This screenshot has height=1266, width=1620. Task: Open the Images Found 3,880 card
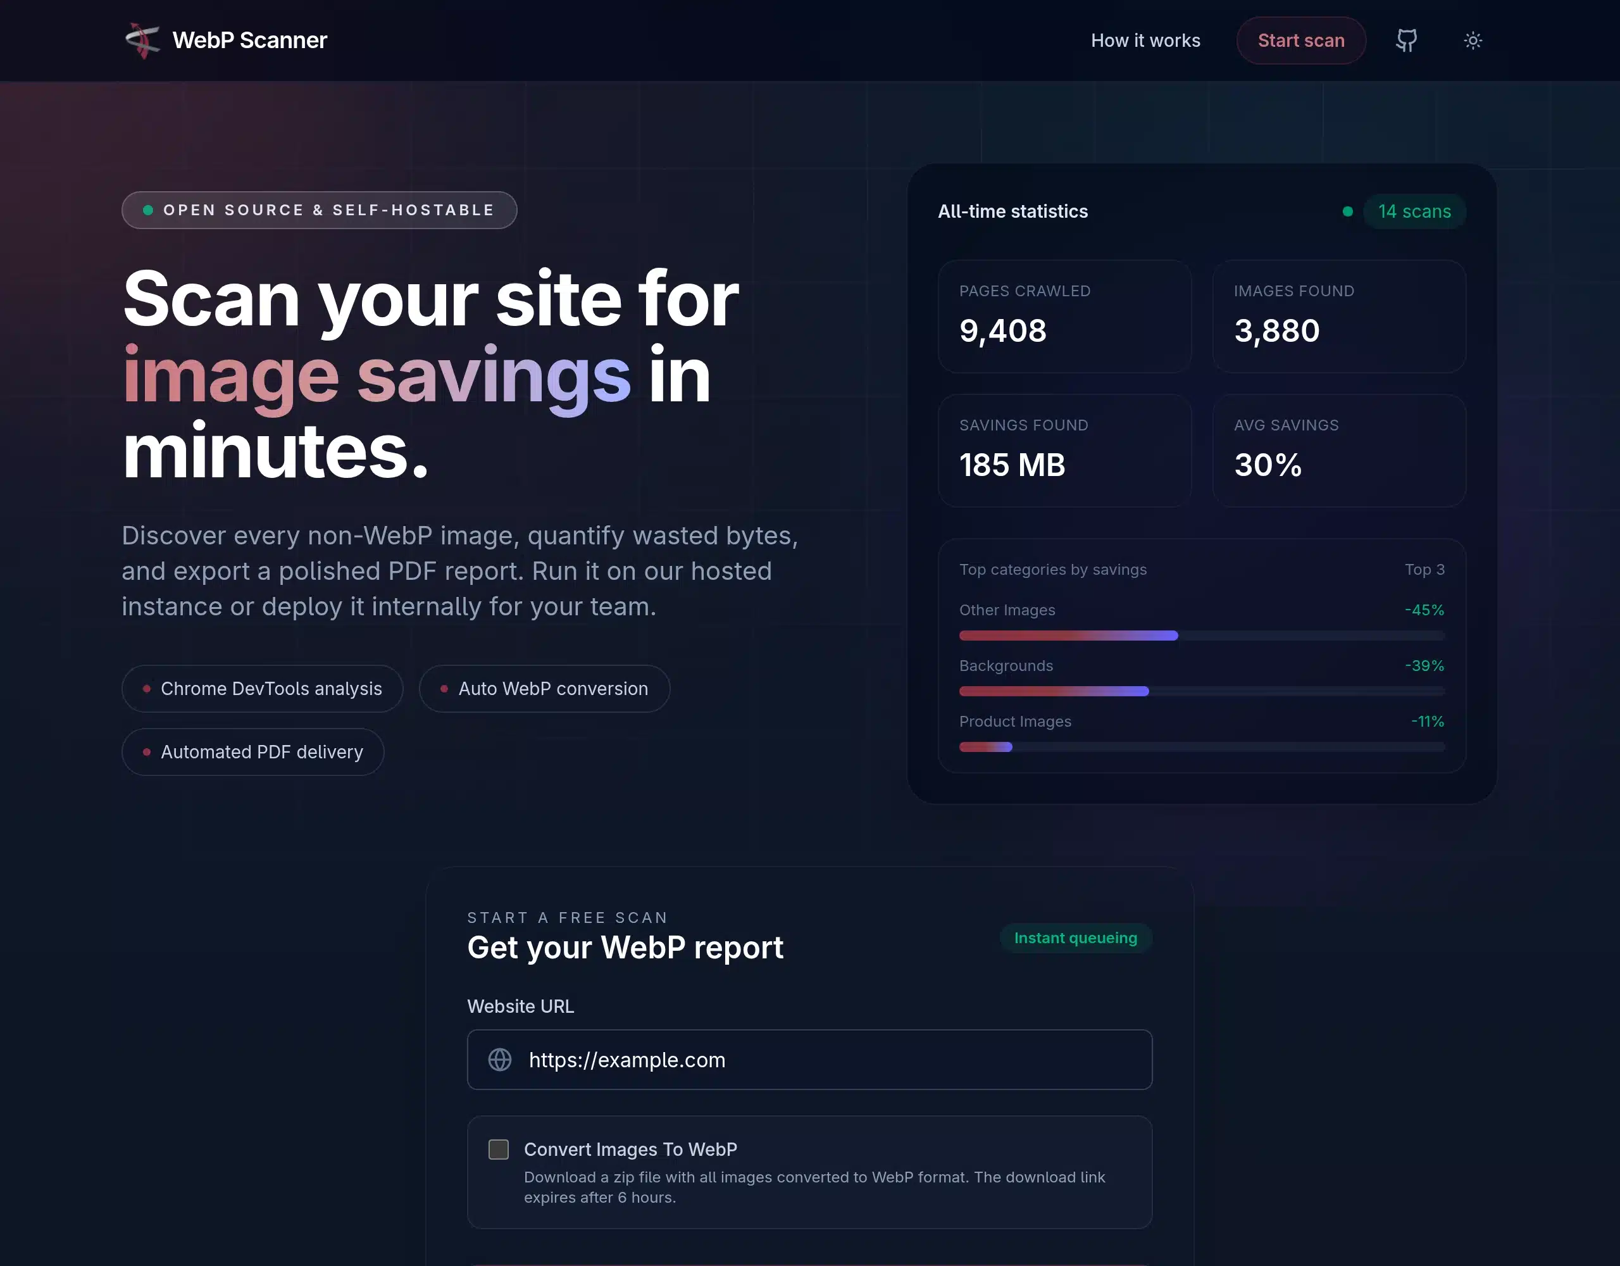click(1339, 316)
